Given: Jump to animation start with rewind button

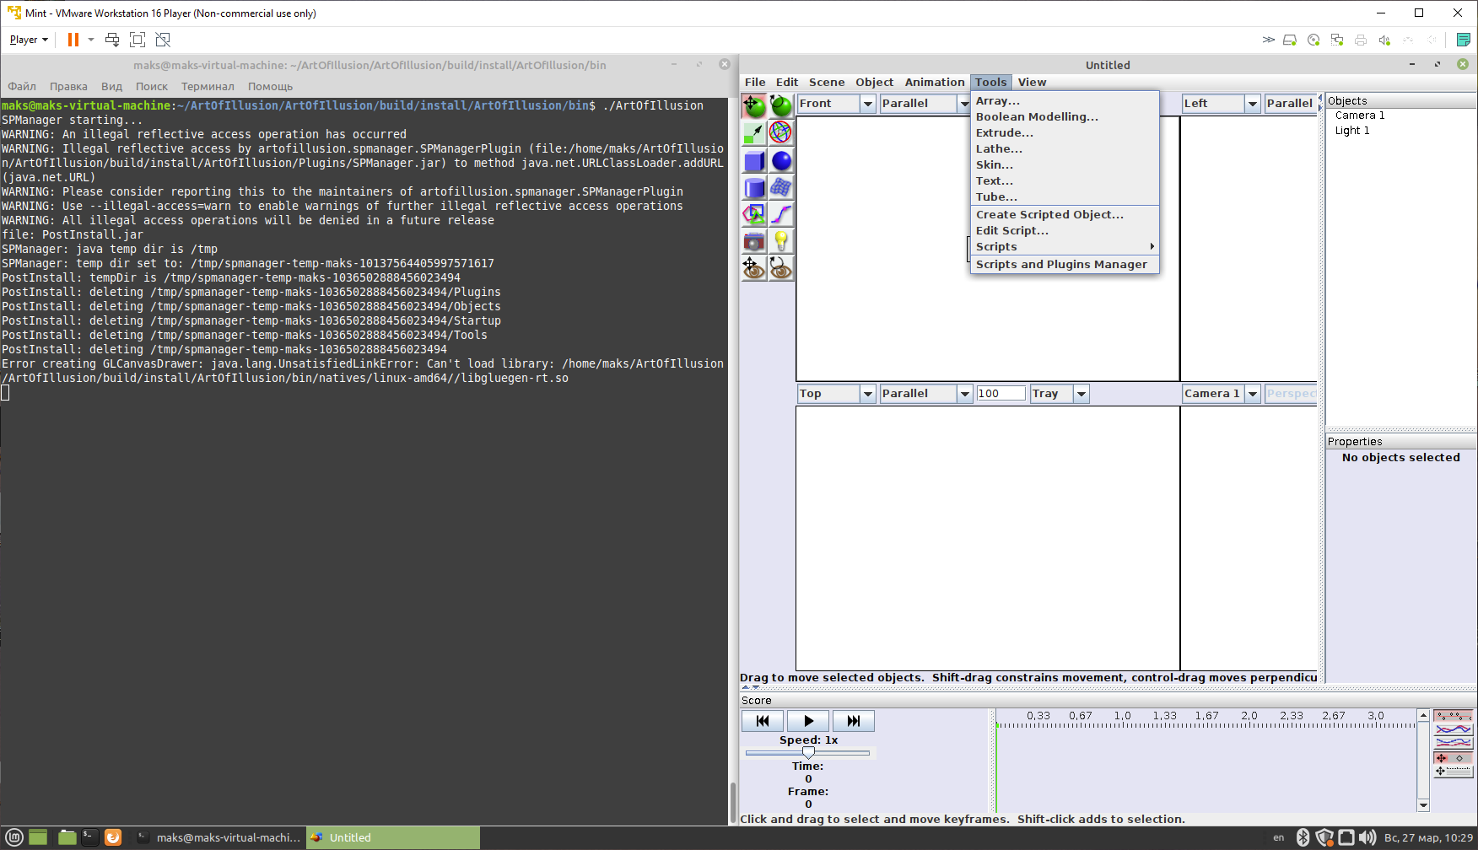Looking at the screenshot, I should (x=763, y=721).
